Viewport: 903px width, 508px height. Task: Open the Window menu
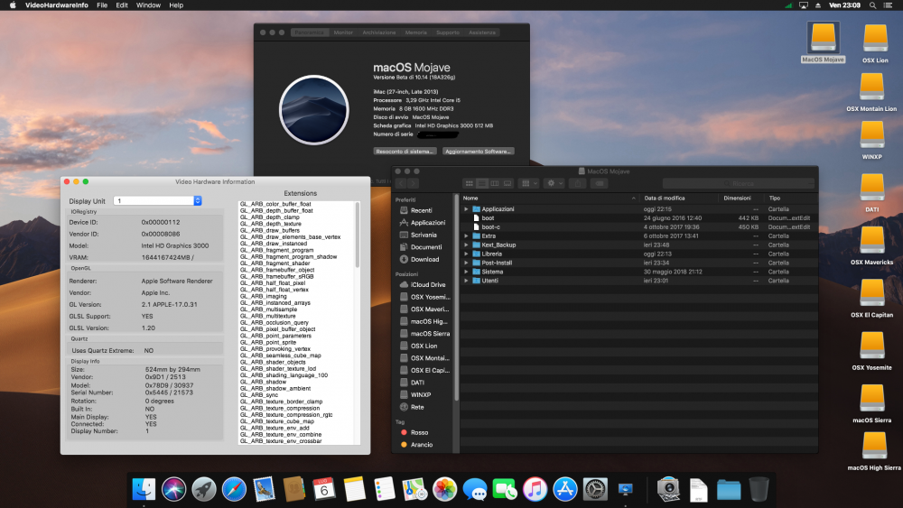click(x=148, y=5)
